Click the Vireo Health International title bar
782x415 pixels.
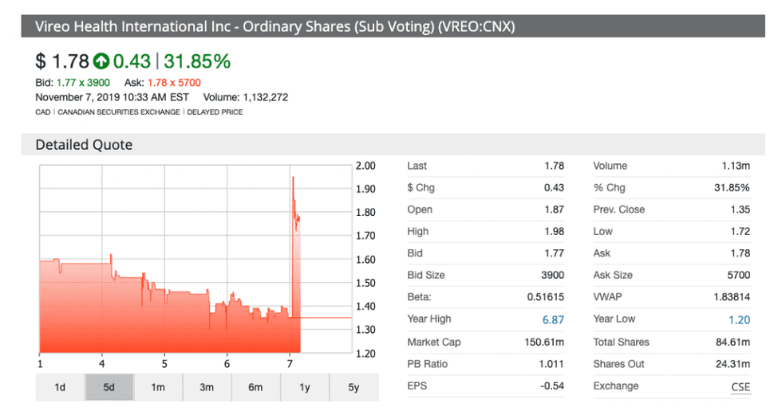(x=275, y=26)
